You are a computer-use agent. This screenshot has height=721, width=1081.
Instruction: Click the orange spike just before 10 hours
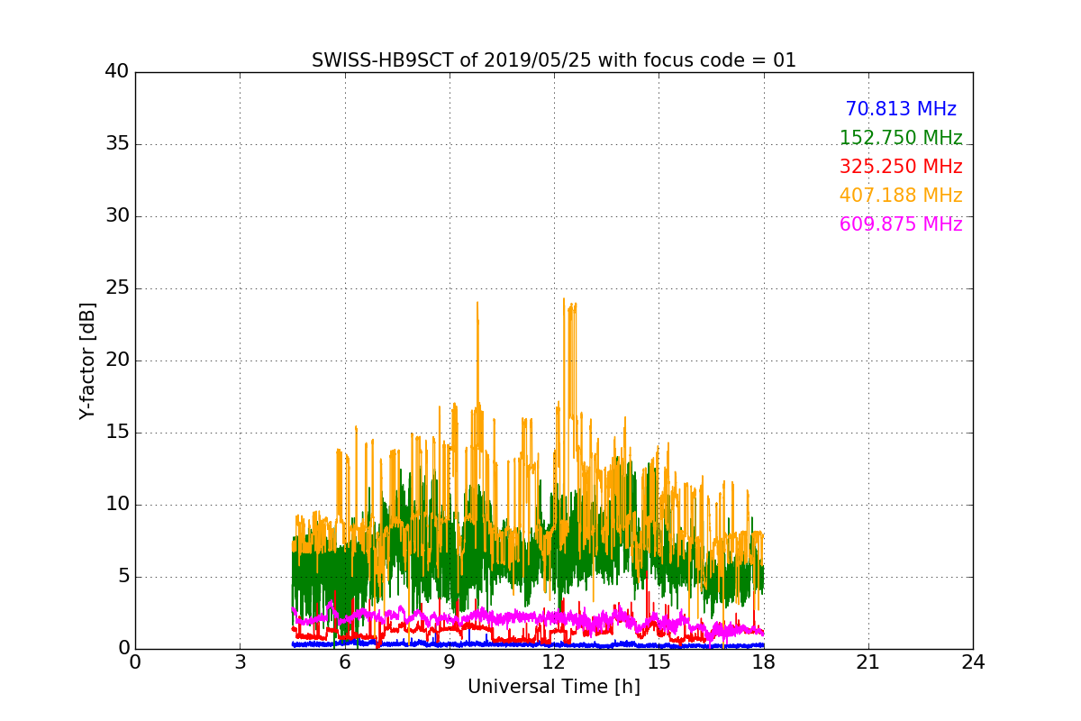point(477,304)
